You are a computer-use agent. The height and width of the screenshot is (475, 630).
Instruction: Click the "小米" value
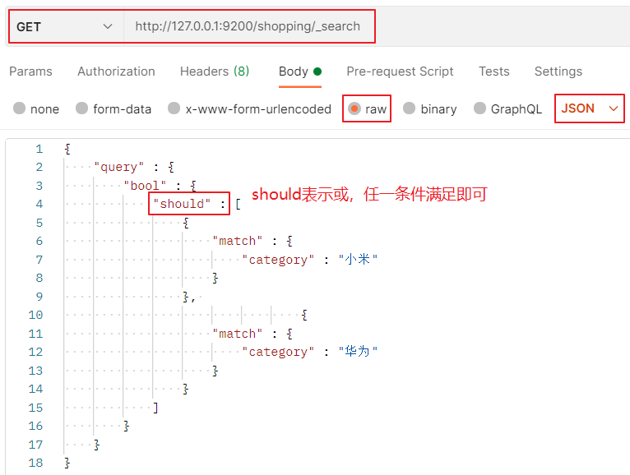(x=358, y=260)
